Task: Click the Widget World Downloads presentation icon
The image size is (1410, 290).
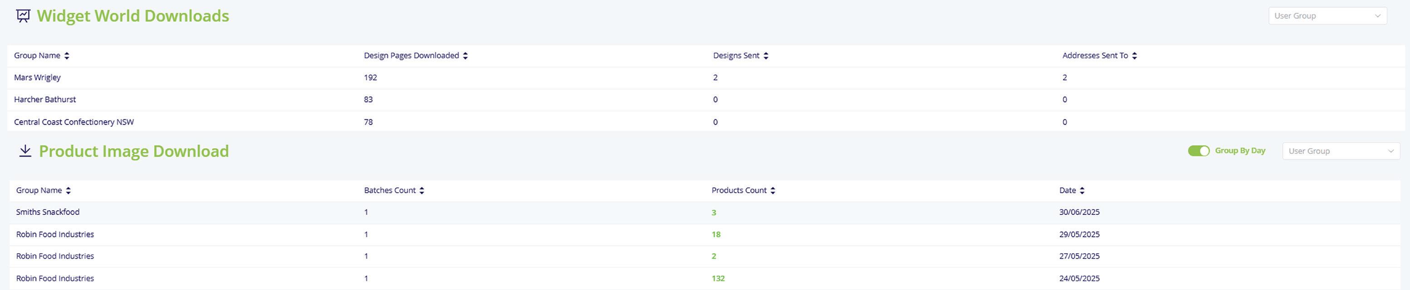Action: [23, 16]
